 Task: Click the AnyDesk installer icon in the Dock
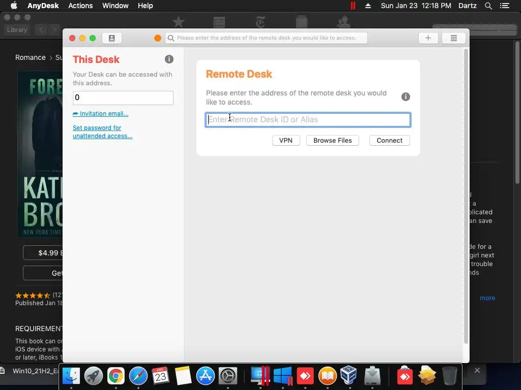point(404,376)
